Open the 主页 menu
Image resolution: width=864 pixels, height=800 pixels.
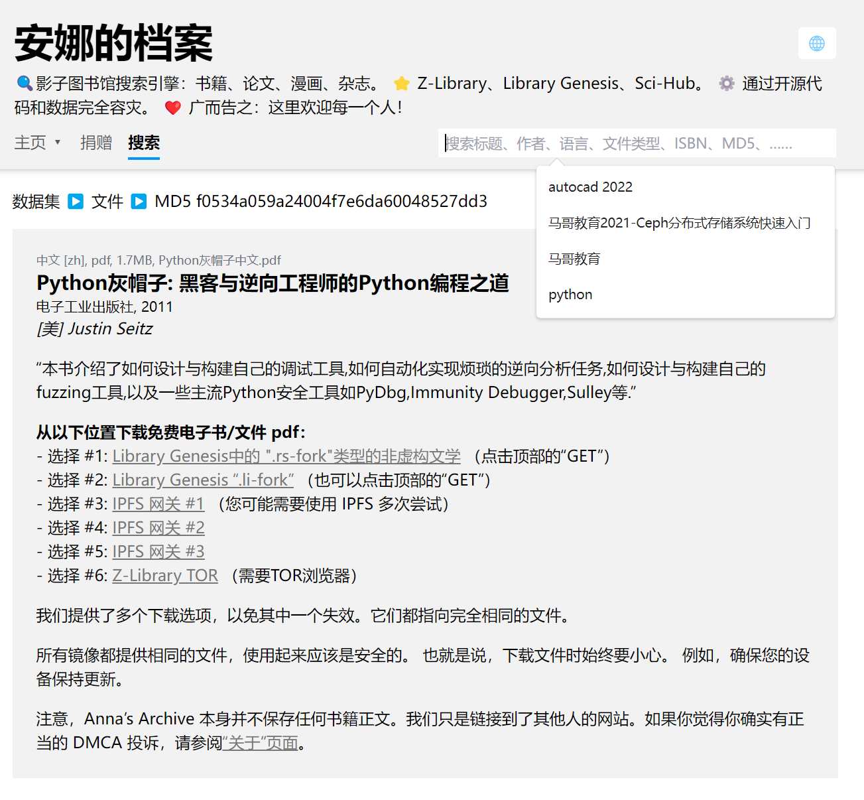38,143
